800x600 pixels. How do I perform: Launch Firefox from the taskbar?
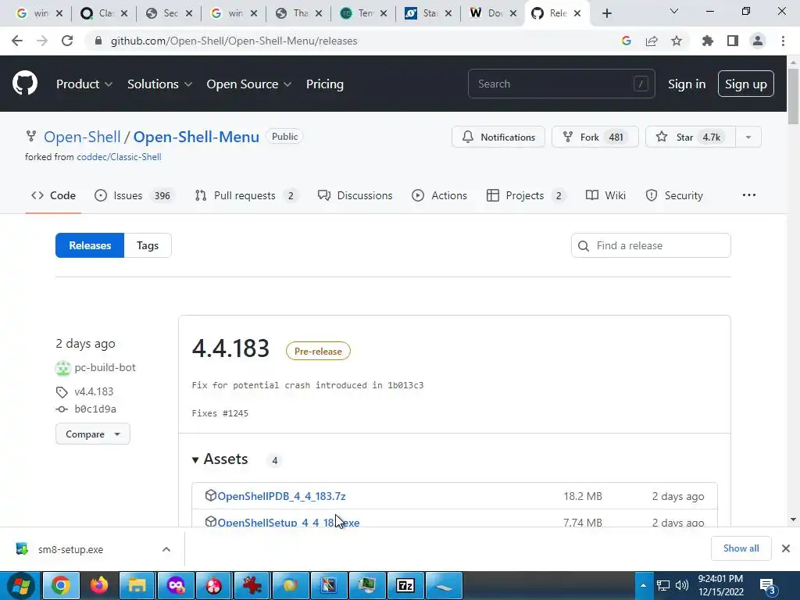(x=99, y=585)
